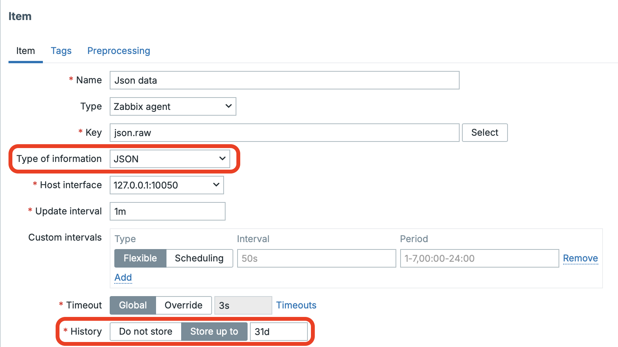Set Timeout to Global
The image size is (618, 347).
[133, 305]
